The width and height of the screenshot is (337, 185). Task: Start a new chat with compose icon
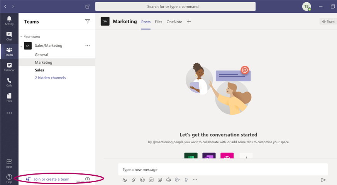(88, 7)
